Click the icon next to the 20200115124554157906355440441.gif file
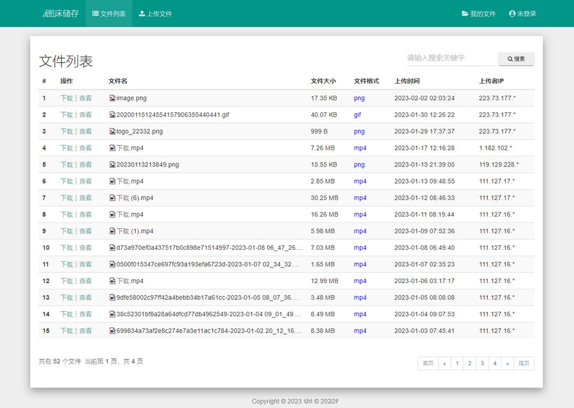The height and width of the screenshot is (408, 574). coord(112,115)
